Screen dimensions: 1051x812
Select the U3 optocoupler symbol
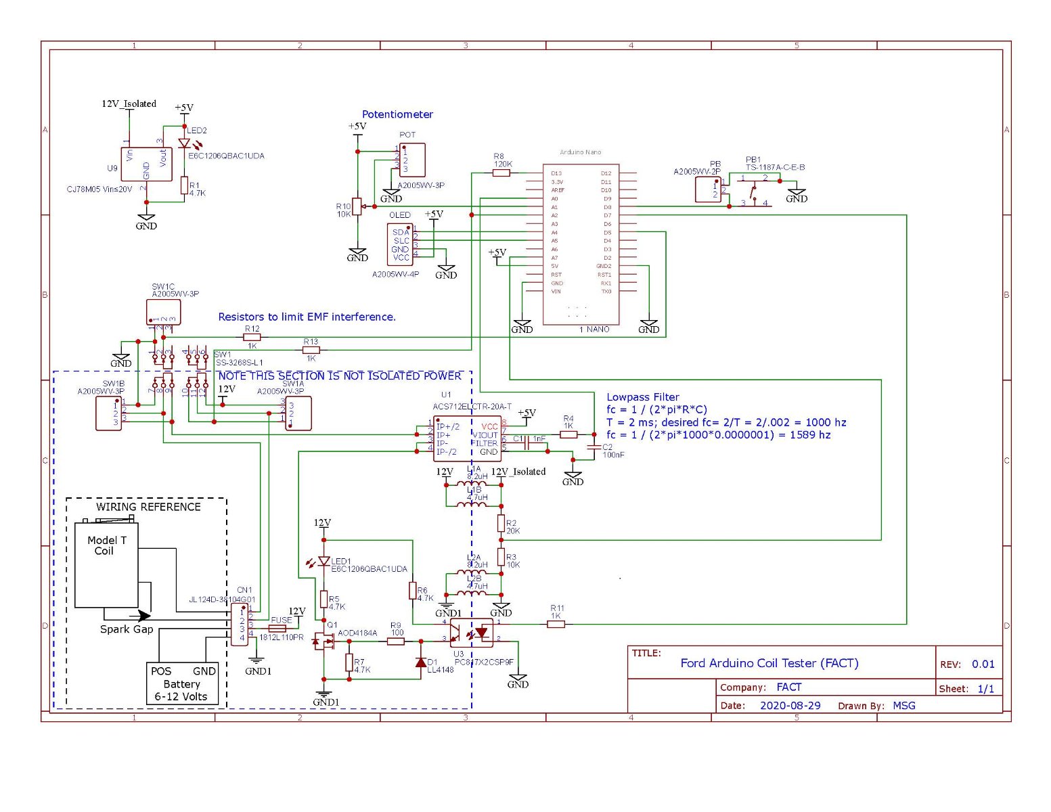(472, 633)
